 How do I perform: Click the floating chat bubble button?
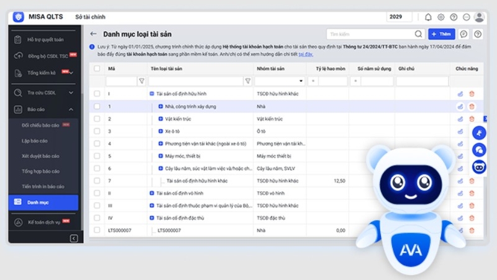tap(479, 150)
